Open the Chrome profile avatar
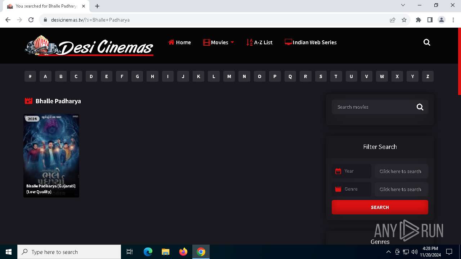 (x=442, y=20)
